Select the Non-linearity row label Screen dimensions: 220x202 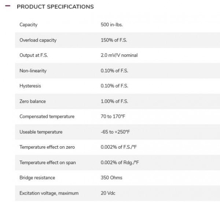[33, 71]
